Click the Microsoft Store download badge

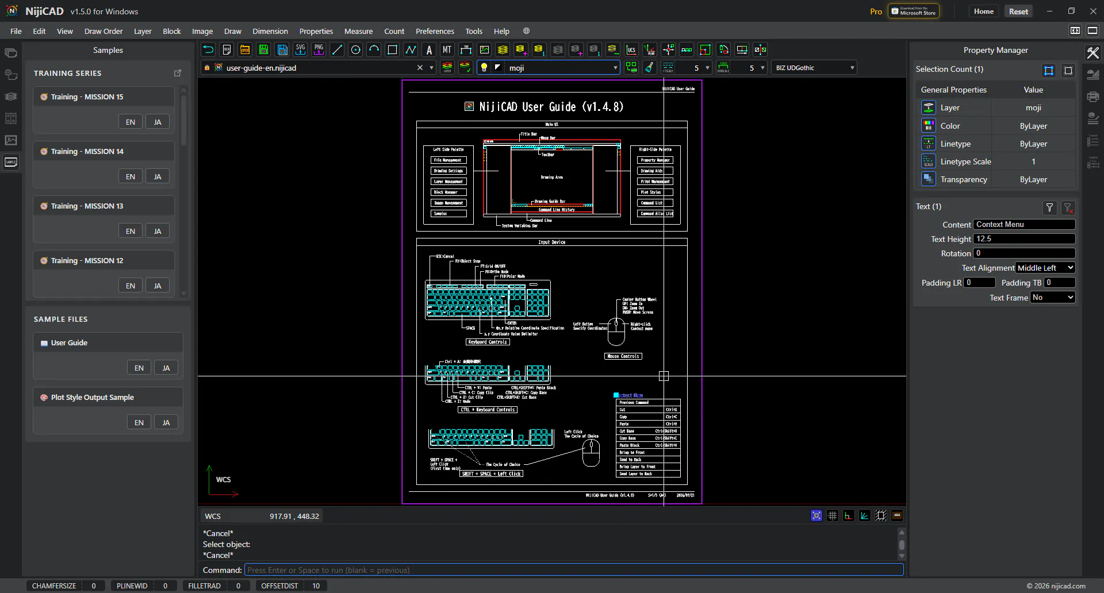tap(914, 11)
